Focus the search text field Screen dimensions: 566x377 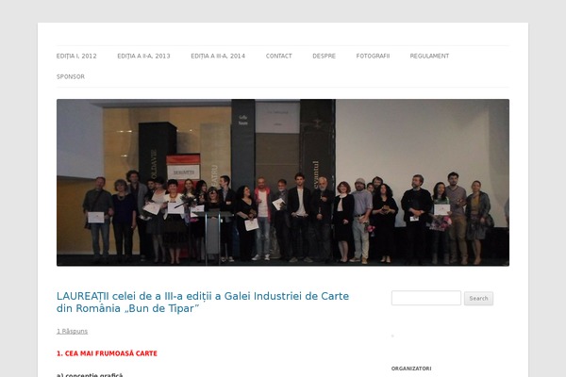click(x=426, y=298)
